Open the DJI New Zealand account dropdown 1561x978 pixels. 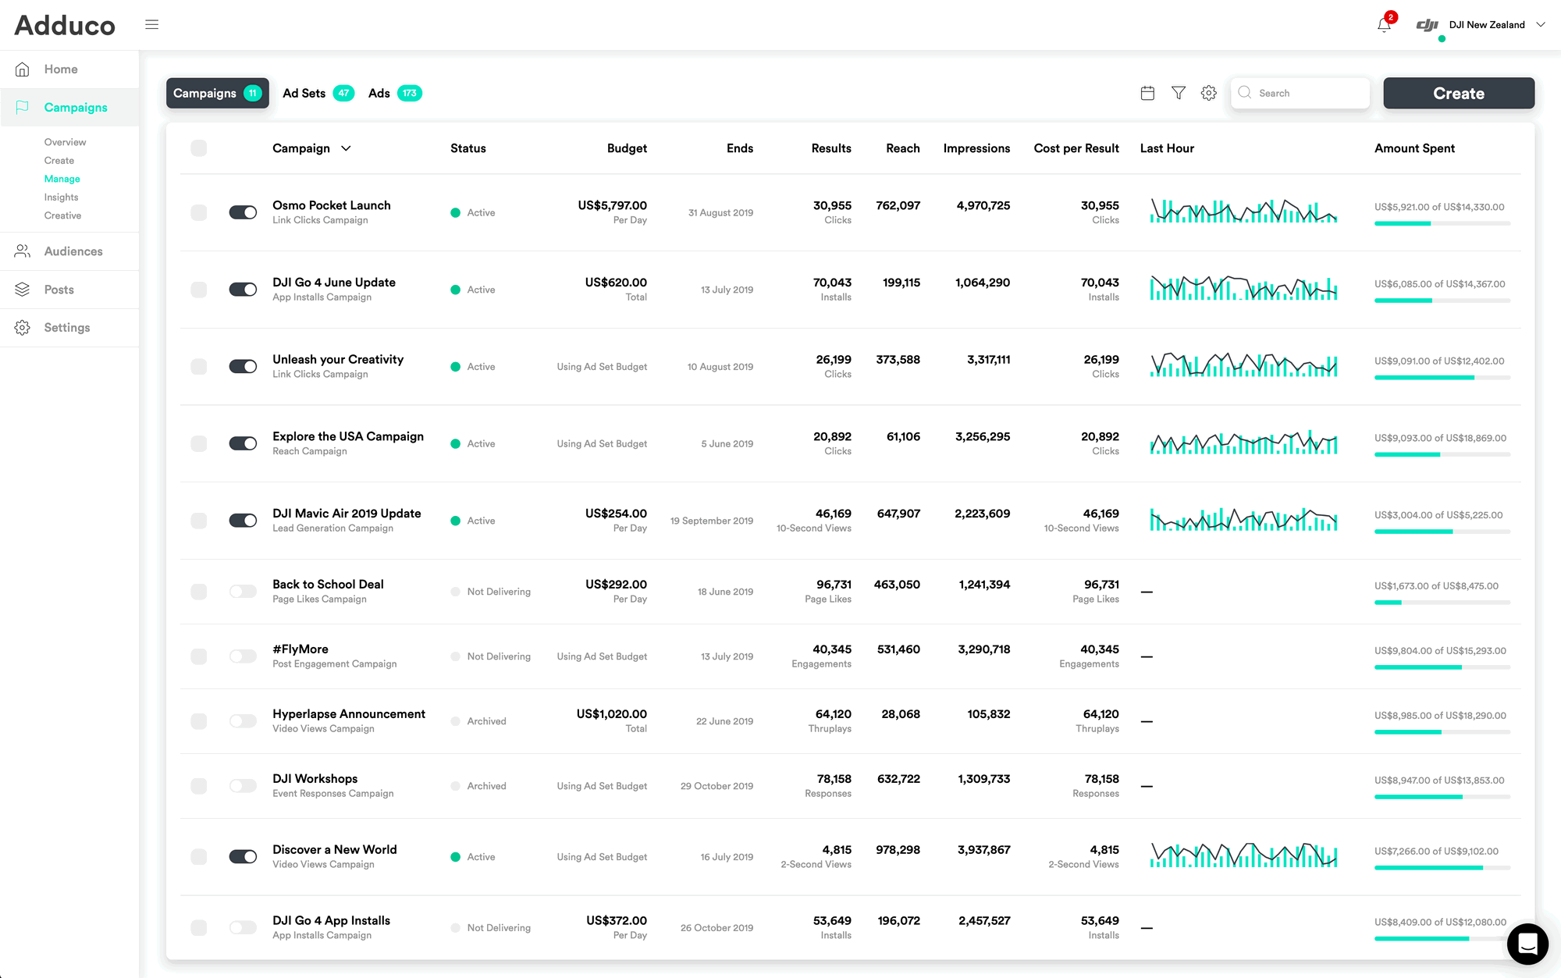[x=1541, y=25]
